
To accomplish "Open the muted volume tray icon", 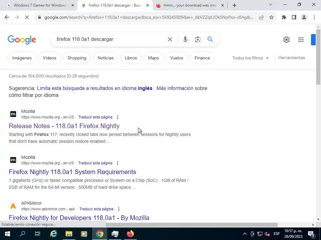I will click(x=267, y=234).
